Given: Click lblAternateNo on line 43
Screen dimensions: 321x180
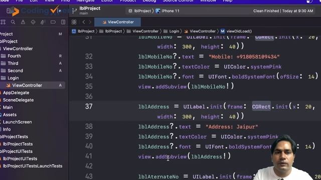Looking at the screenshot, I should pyautogui.click(x=158, y=176).
